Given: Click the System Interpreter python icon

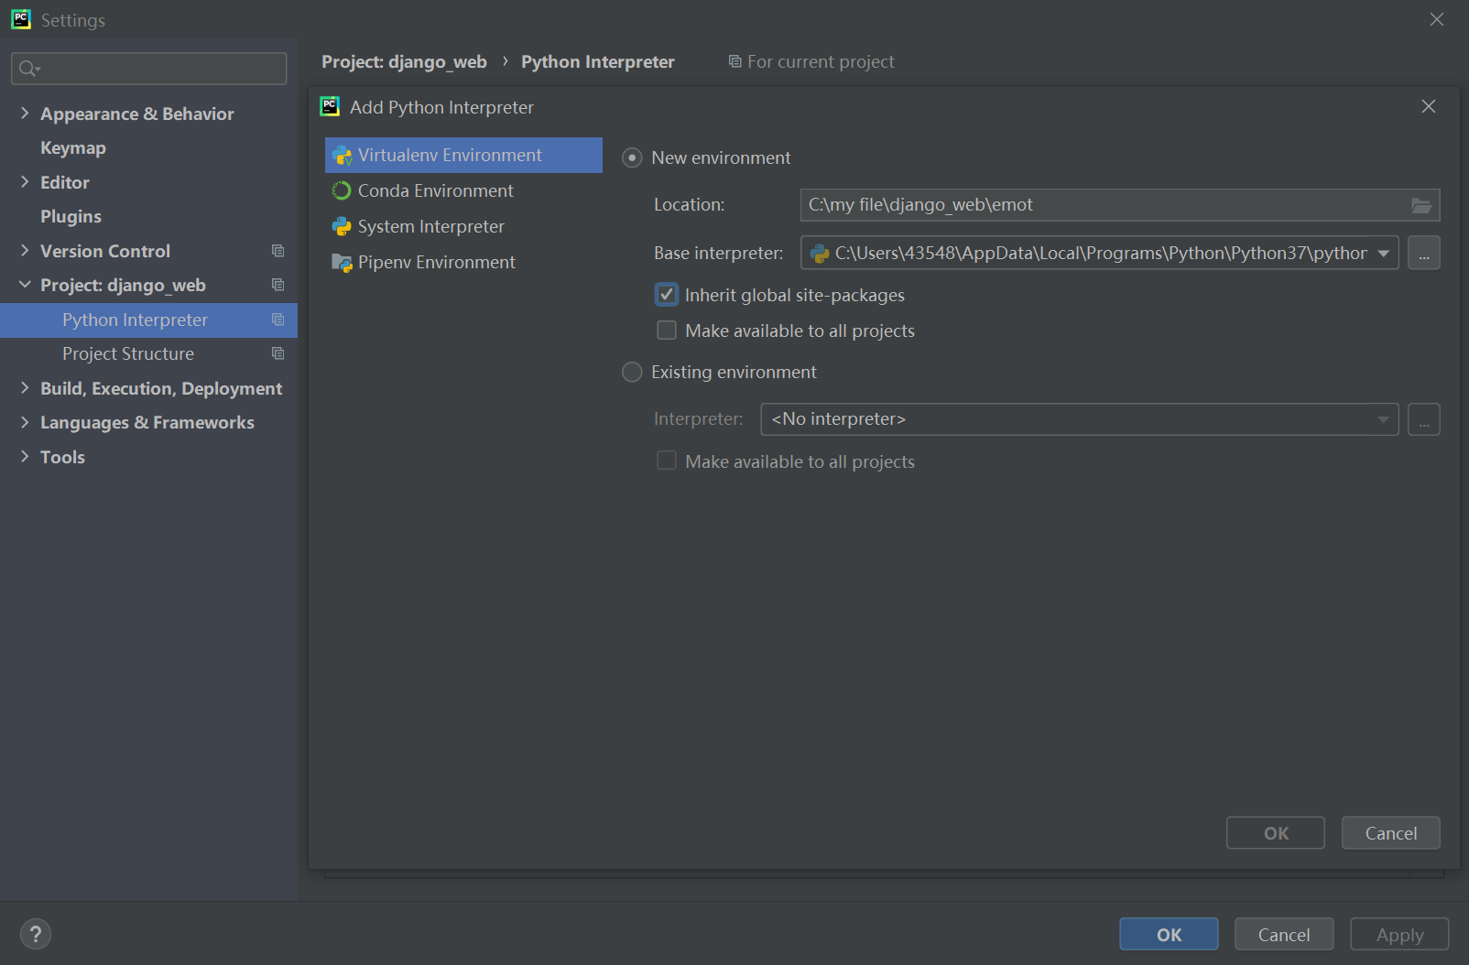Looking at the screenshot, I should pyautogui.click(x=342, y=226).
